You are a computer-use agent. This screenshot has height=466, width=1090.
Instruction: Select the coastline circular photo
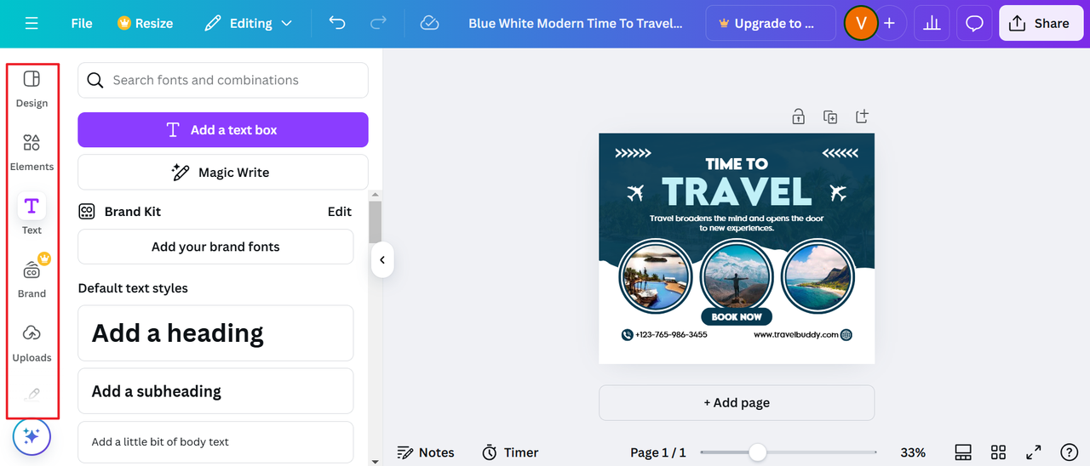coord(818,276)
